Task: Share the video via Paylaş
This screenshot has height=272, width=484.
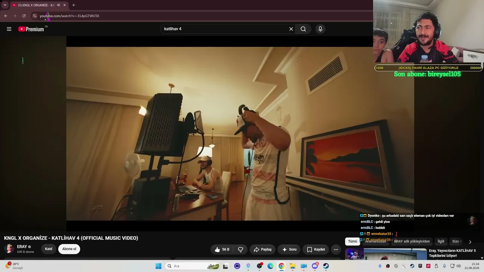Action: [262, 249]
